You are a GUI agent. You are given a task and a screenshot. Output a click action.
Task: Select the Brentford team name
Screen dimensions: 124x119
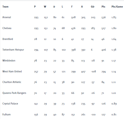pyautogui.click(x=8, y=39)
